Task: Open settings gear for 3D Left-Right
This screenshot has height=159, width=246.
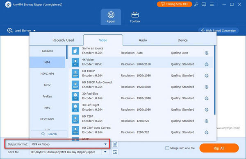Action: (x=207, y=110)
